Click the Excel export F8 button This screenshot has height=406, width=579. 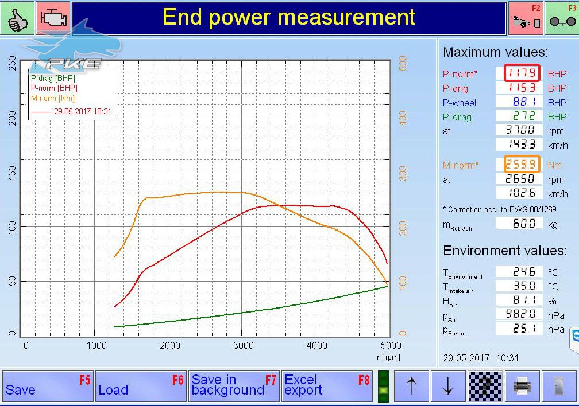tap(327, 386)
